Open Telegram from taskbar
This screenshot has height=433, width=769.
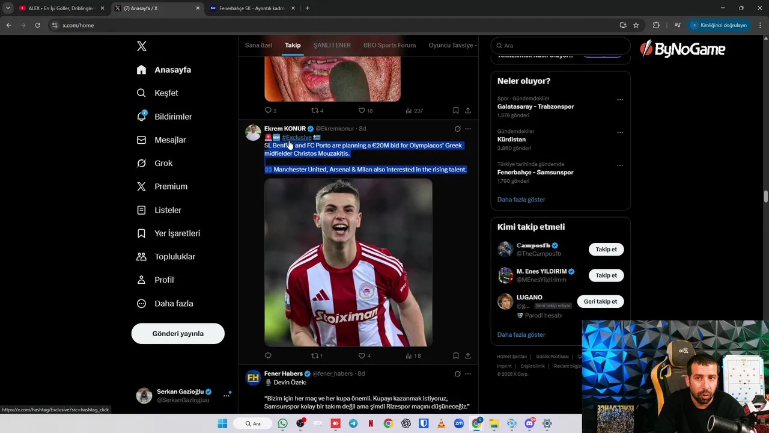click(353, 423)
